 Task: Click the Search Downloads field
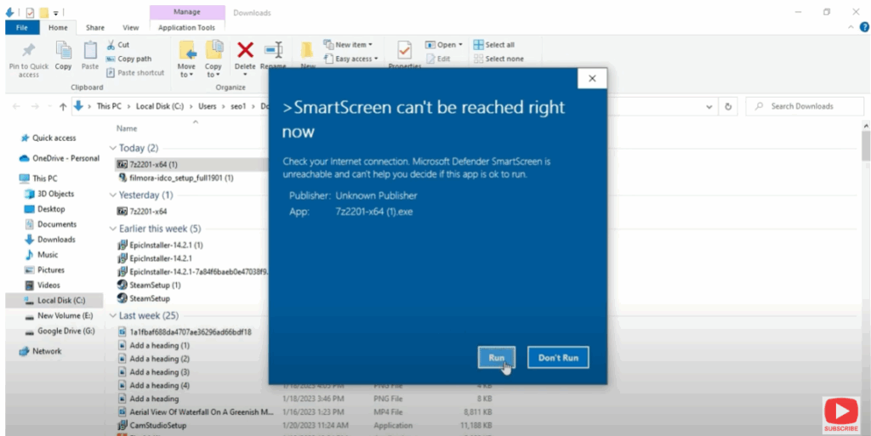pyautogui.click(x=805, y=106)
